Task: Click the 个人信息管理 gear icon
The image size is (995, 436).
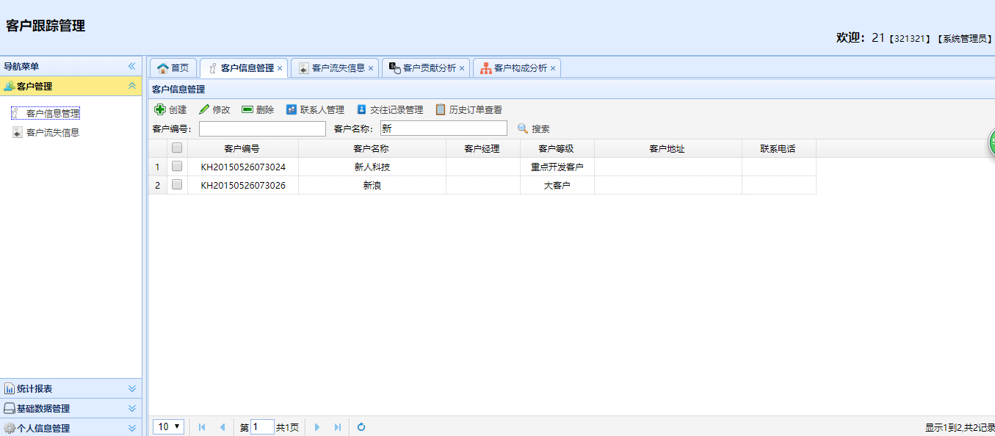Action: tap(10, 428)
